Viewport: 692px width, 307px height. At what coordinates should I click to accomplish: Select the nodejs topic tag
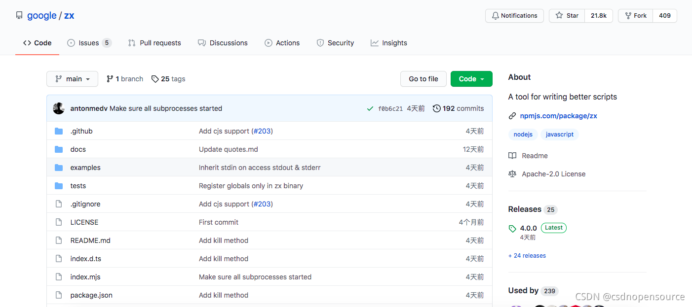[523, 135]
